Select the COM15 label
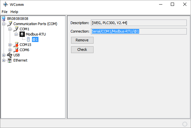 point(25,45)
